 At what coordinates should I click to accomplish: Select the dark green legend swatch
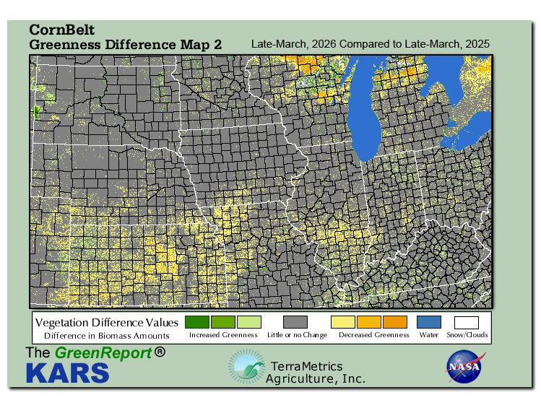tap(197, 321)
